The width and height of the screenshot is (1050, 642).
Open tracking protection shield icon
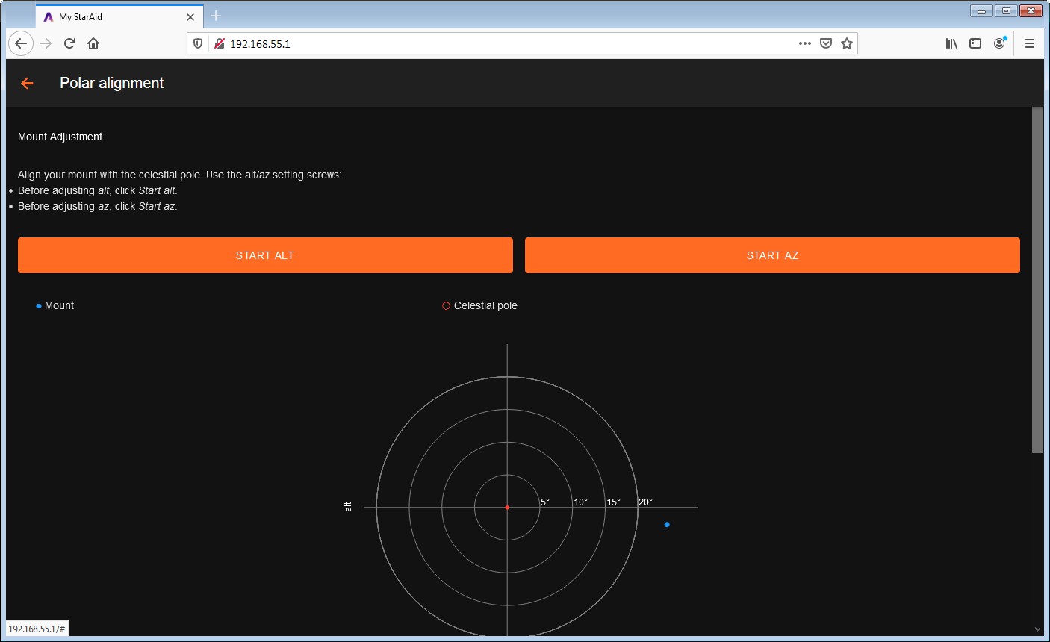(198, 43)
